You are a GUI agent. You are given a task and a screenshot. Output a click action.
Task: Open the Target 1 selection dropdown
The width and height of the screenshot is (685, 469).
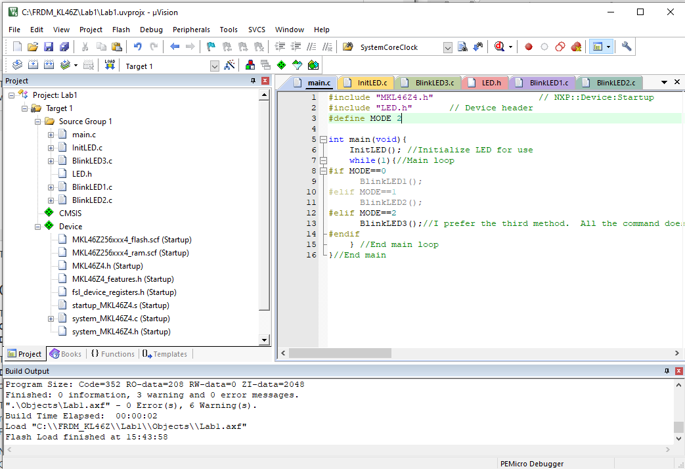click(214, 66)
